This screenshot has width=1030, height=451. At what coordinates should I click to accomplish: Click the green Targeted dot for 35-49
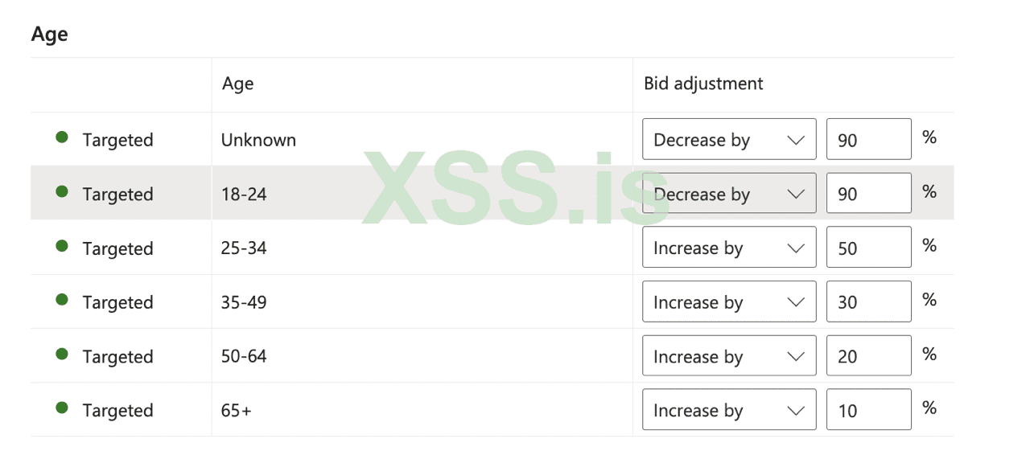click(x=62, y=300)
